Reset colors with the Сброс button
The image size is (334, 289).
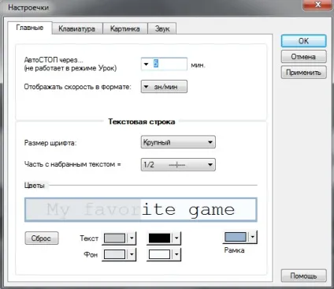click(42, 238)
